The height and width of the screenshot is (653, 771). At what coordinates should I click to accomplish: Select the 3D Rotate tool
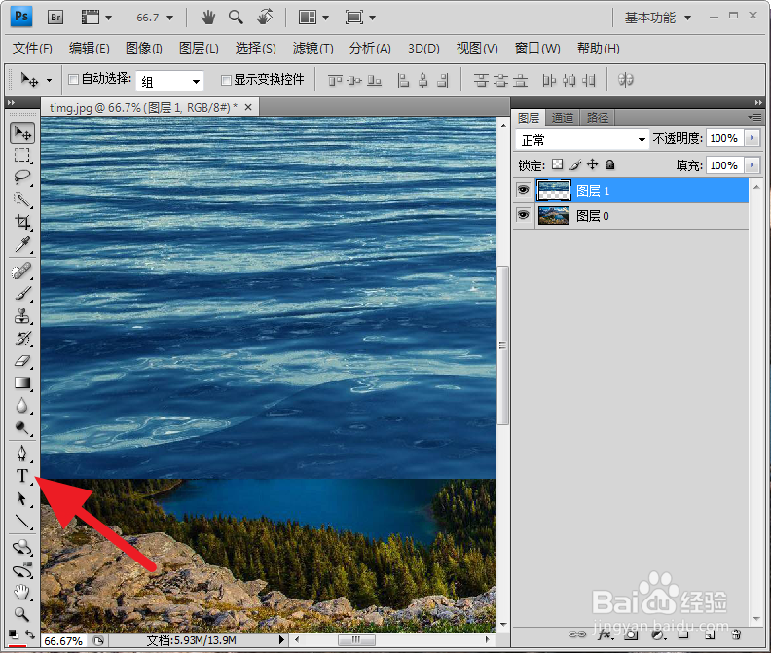(22, 547)
